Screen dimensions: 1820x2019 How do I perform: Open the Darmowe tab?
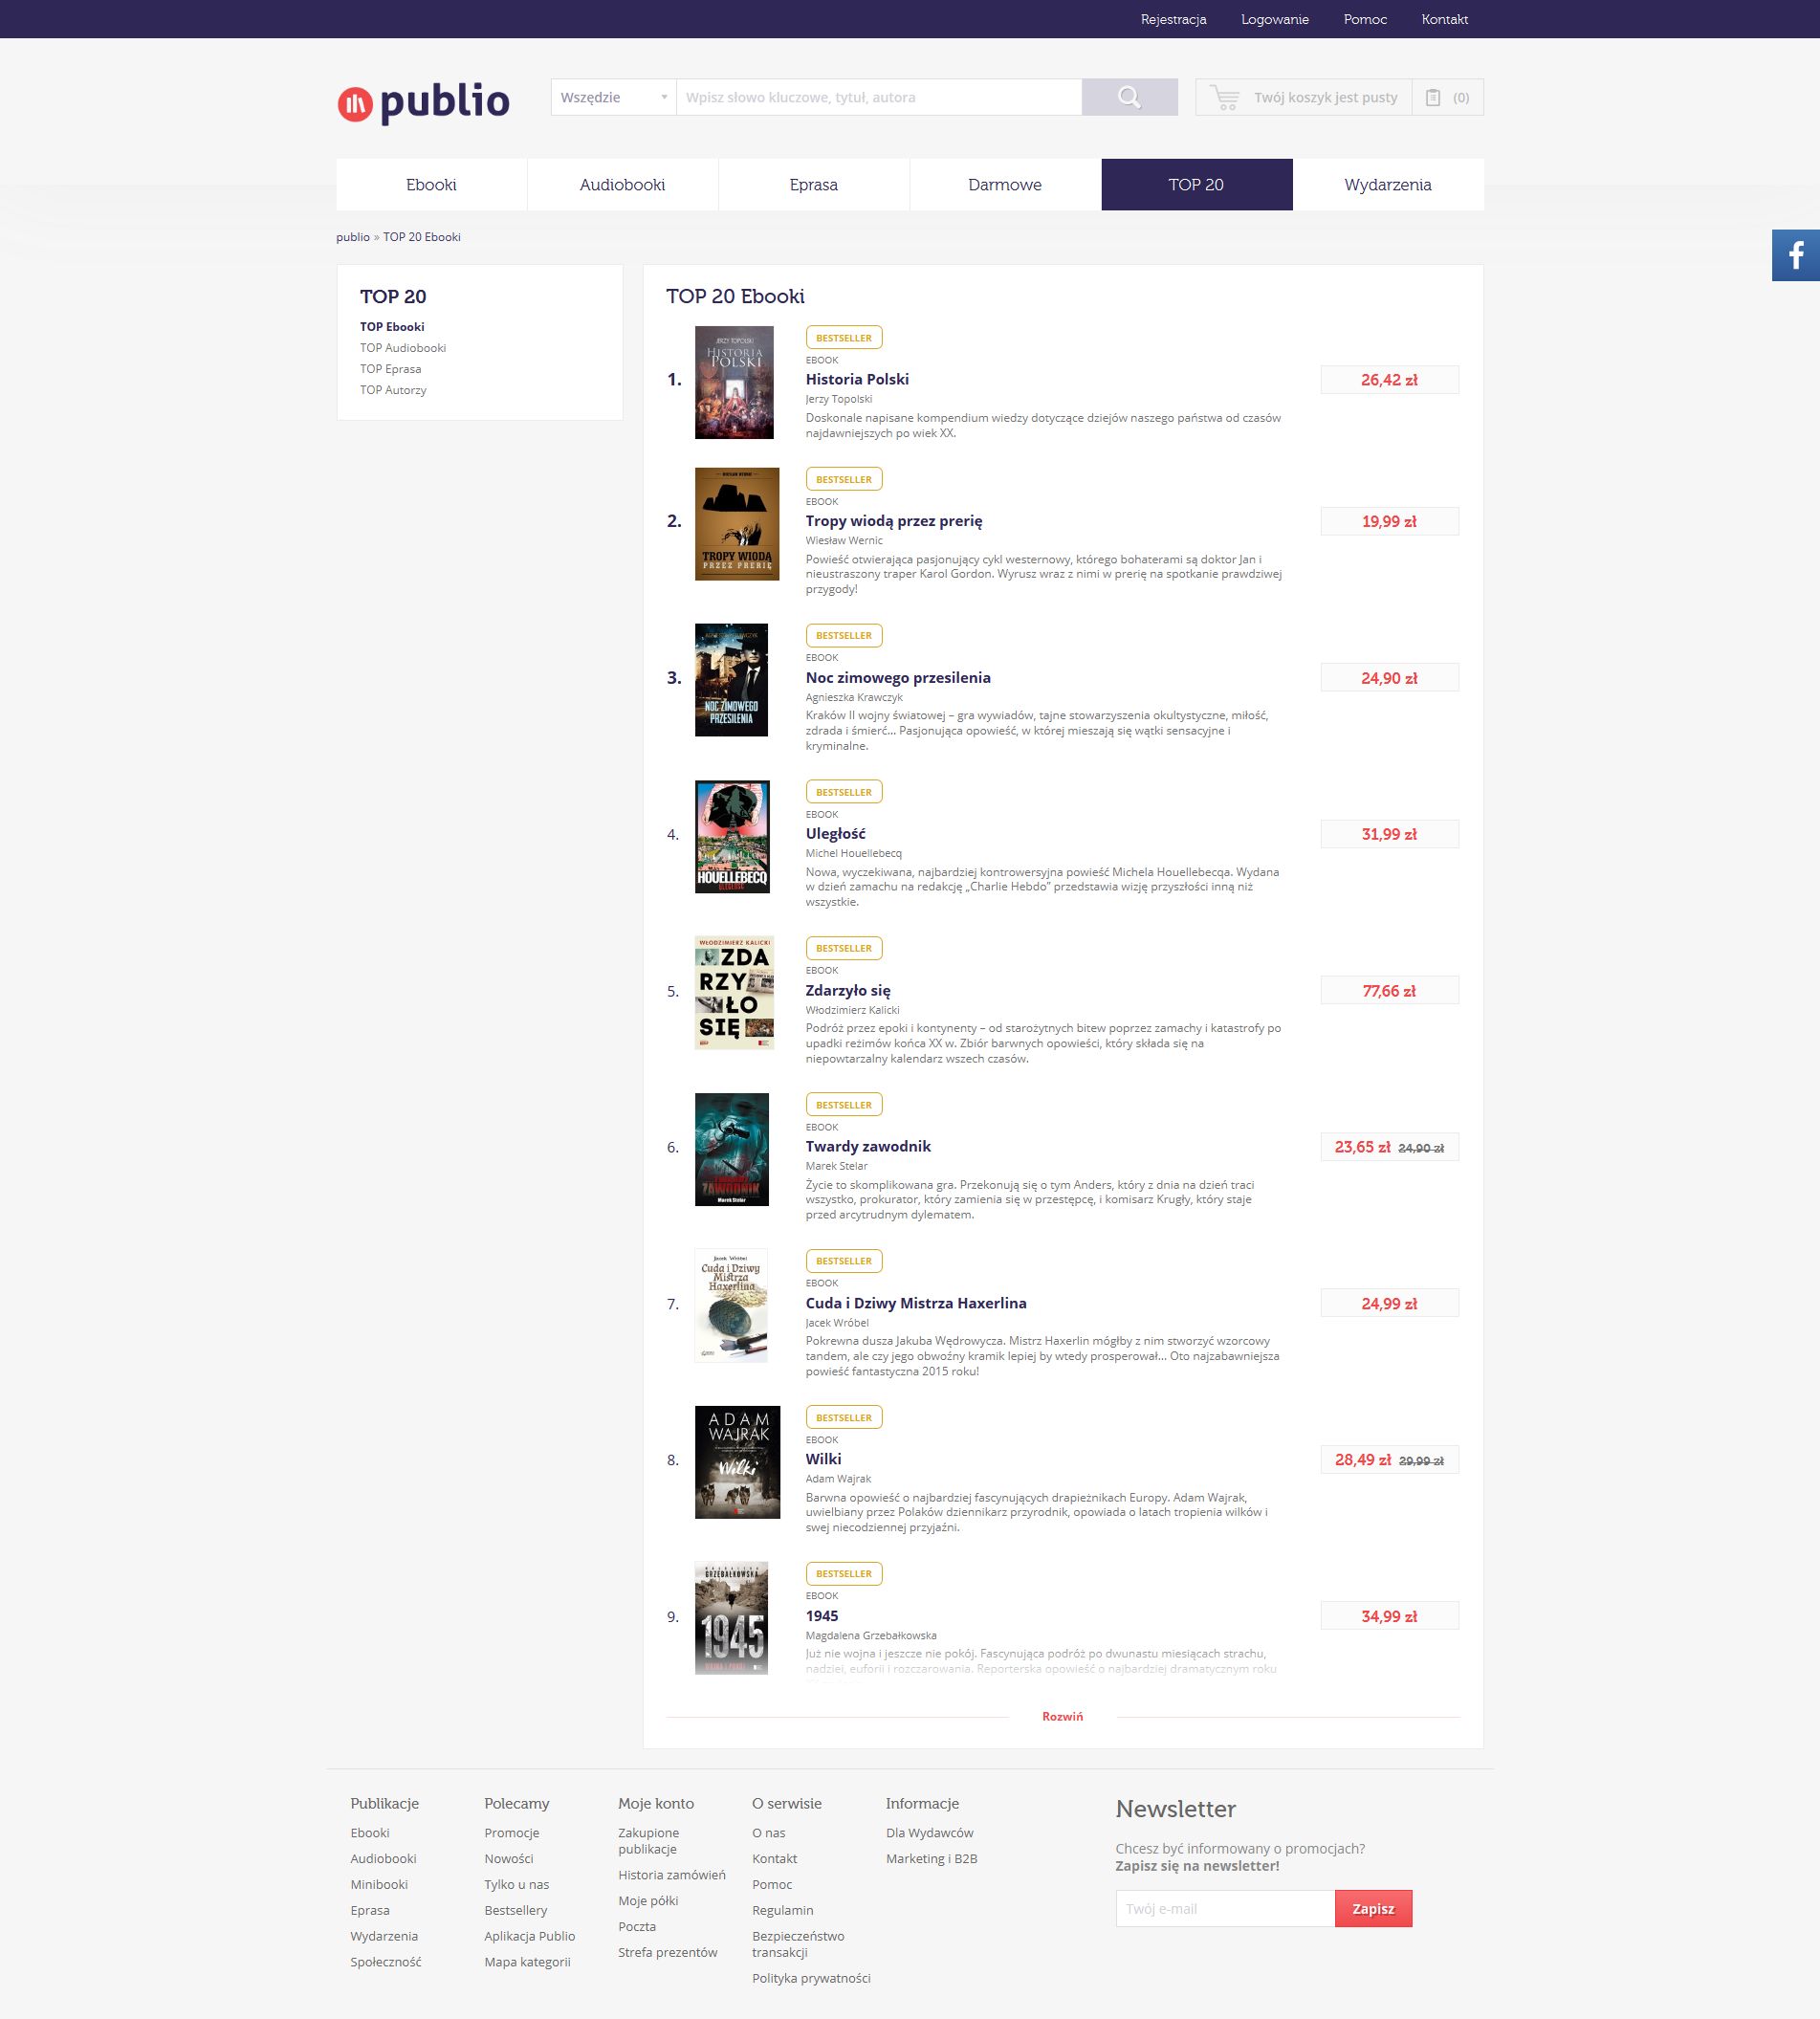(x=1004, y=185)
